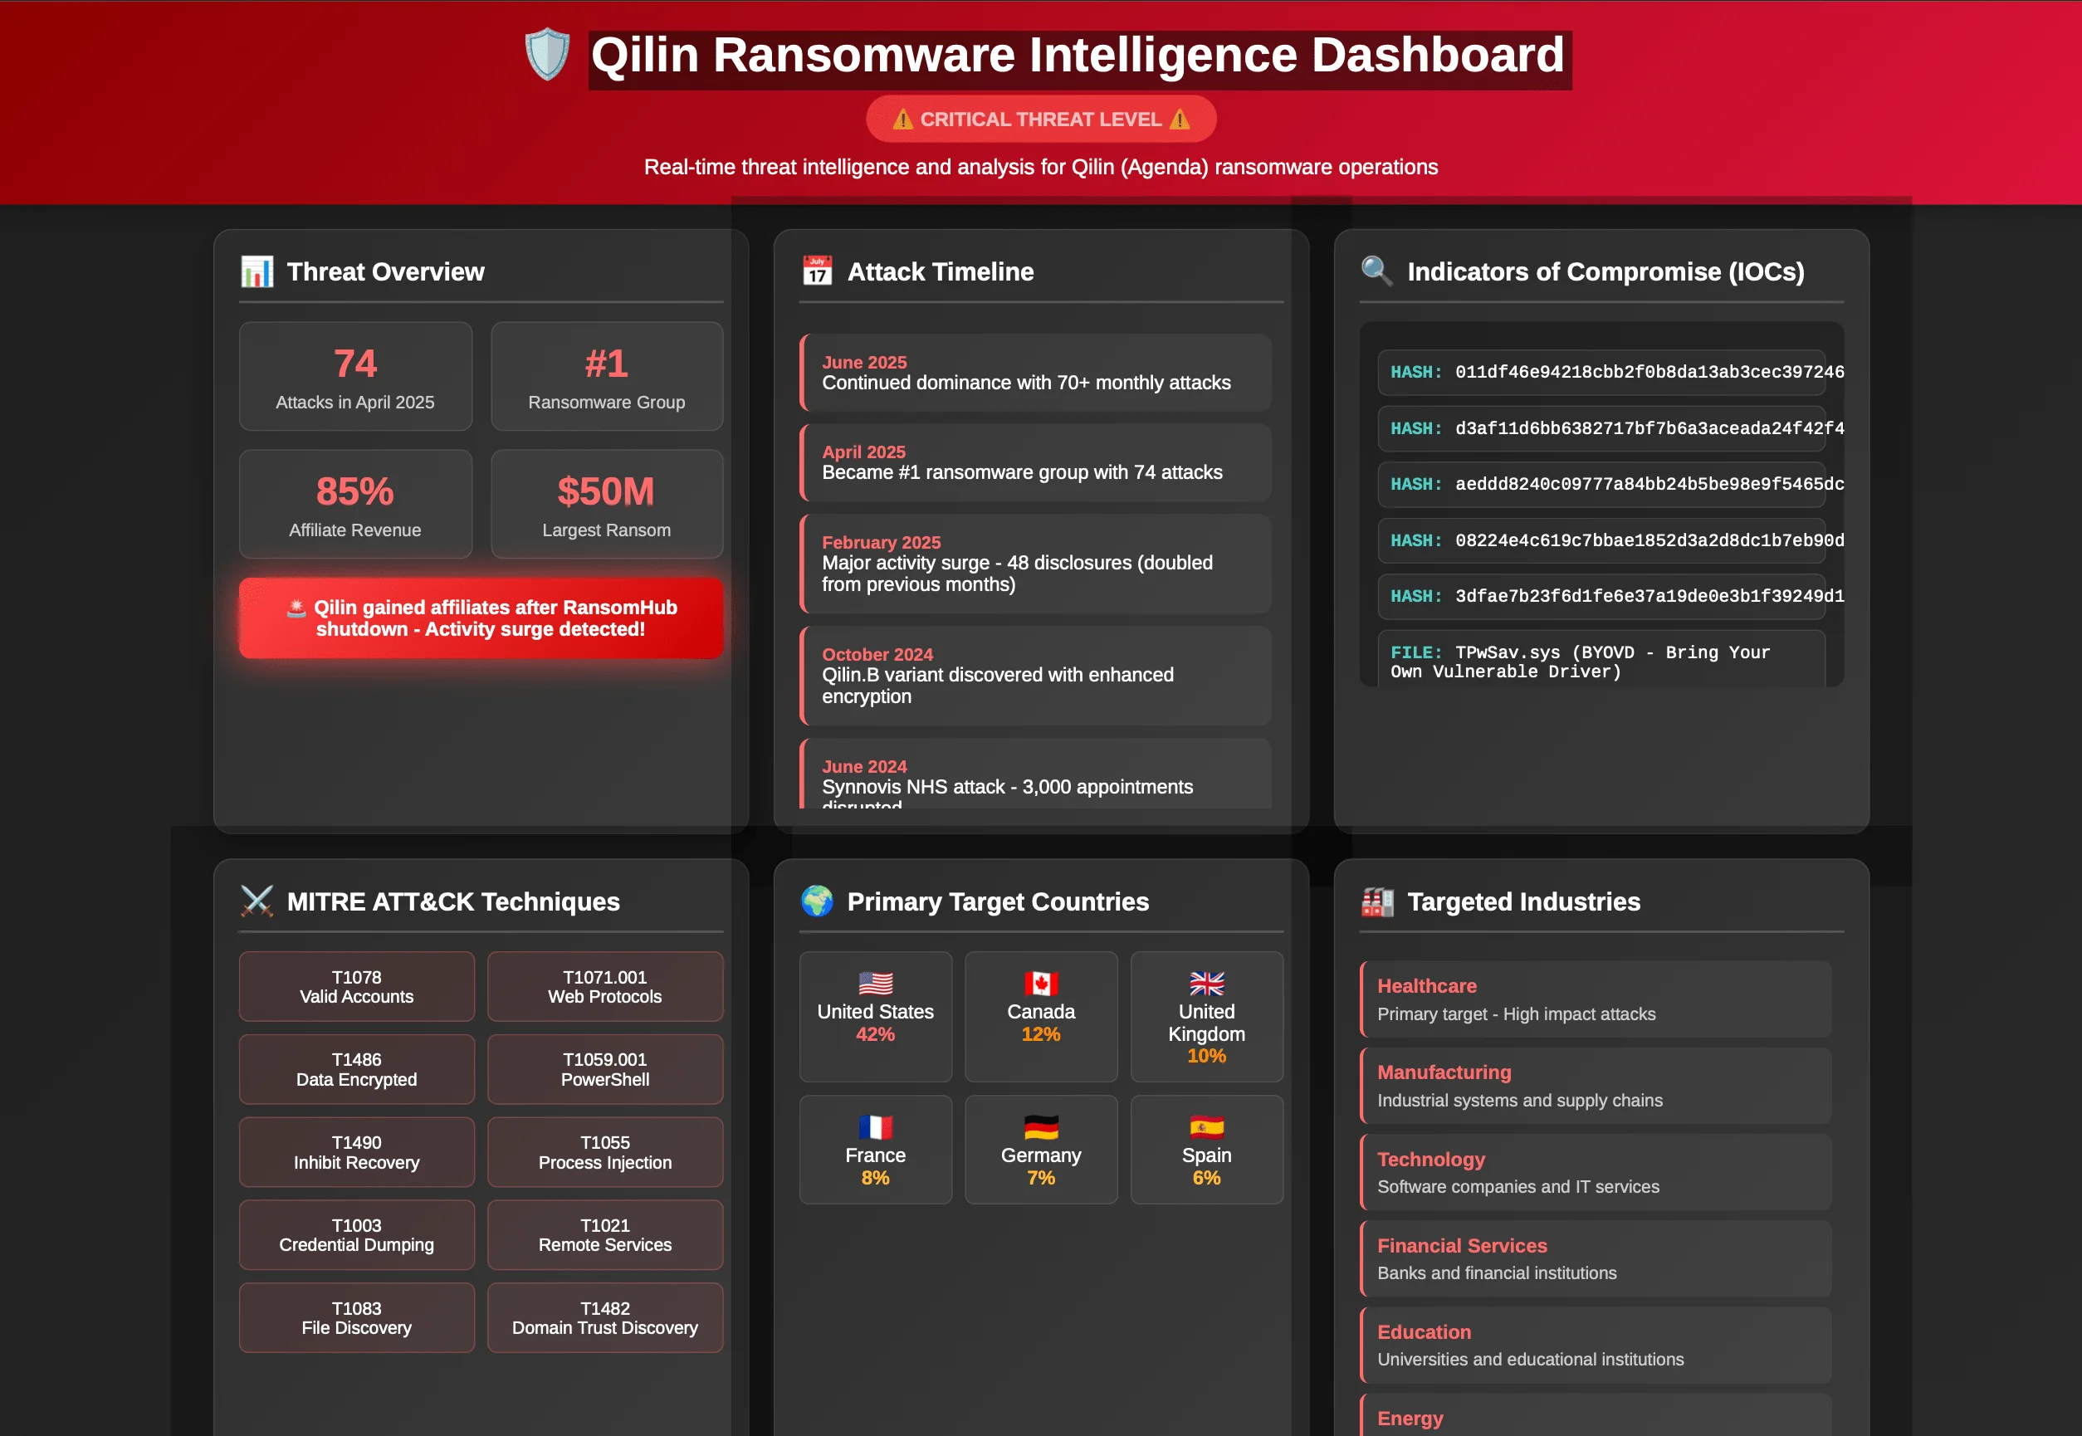
Task: Open the Education industry entry
Action: (x=1596, y=1346)
